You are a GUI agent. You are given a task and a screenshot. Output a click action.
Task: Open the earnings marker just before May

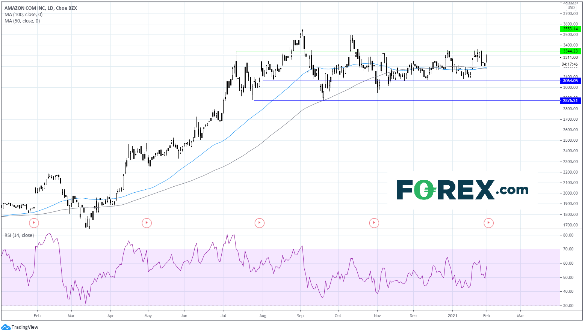[x=147, y=223]
